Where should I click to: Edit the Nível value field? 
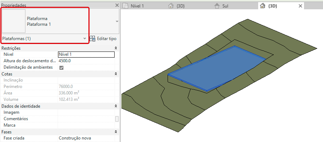point(86,54)
